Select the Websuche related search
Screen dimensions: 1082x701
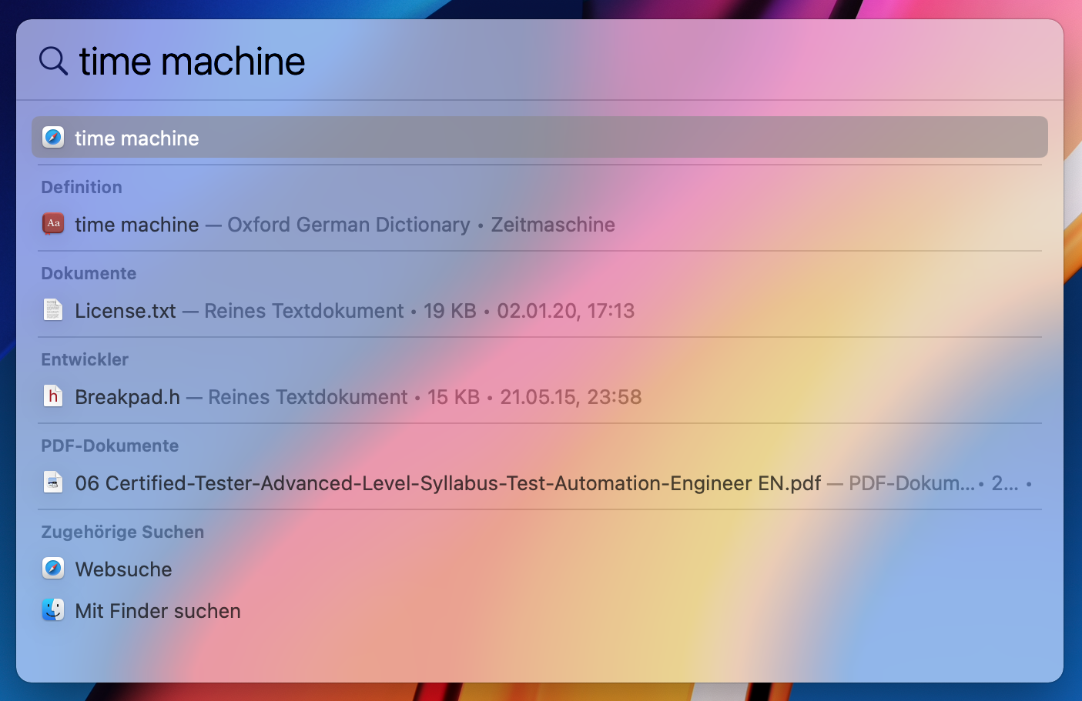(x=539, y=569)
